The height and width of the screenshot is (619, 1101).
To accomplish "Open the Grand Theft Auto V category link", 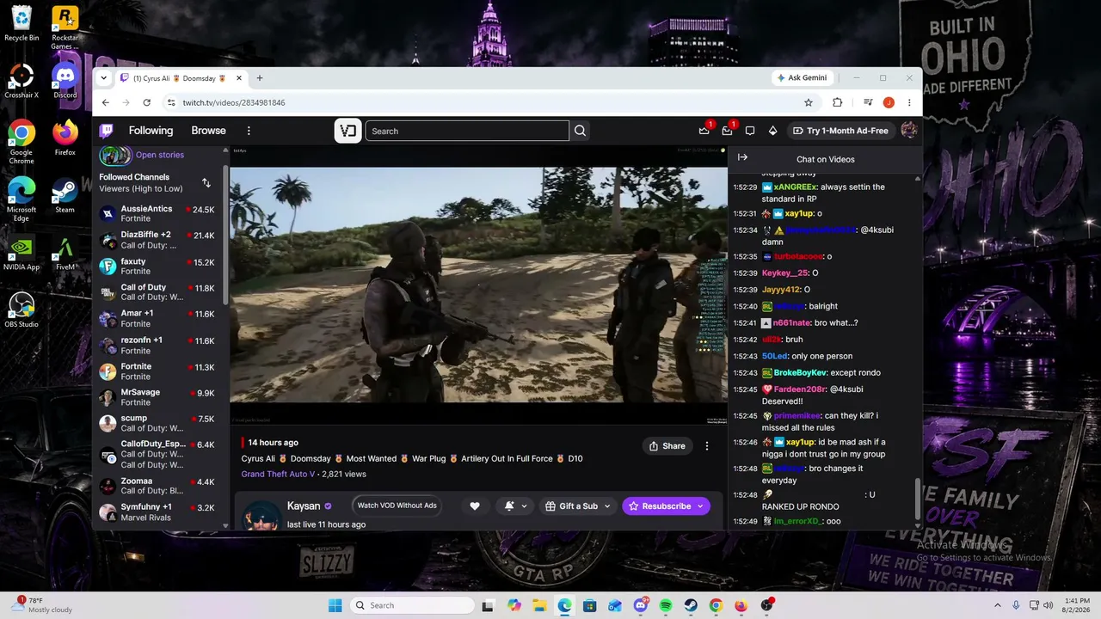I will [x=278, y=474].
